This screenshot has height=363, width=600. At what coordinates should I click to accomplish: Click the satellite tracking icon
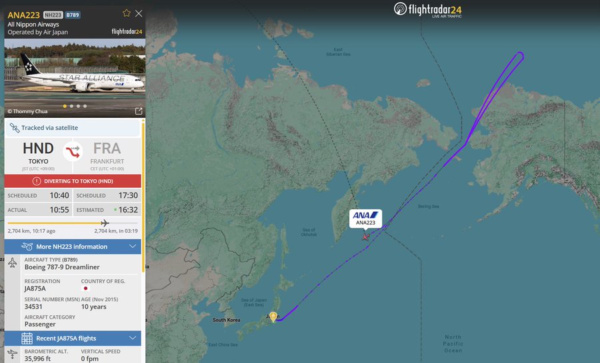[x=15, y=128]
